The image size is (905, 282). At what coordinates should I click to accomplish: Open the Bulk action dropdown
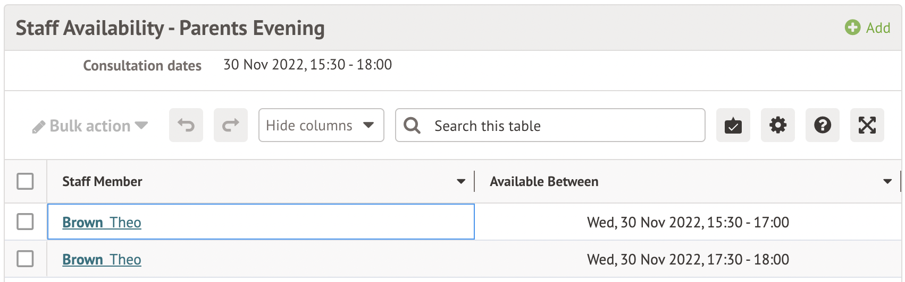tap(90, 126)
